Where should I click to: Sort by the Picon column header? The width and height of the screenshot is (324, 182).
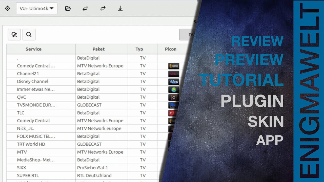pos(173,49)
